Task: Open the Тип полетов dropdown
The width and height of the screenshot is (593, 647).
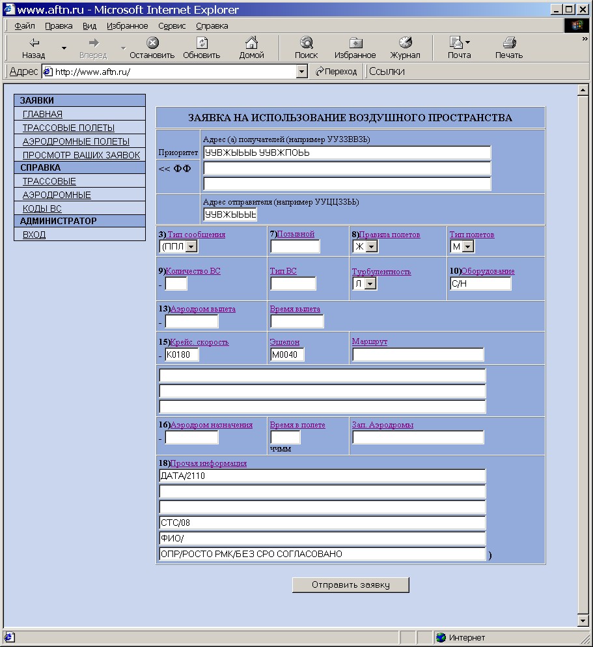Action: click(x=468, y=246)
